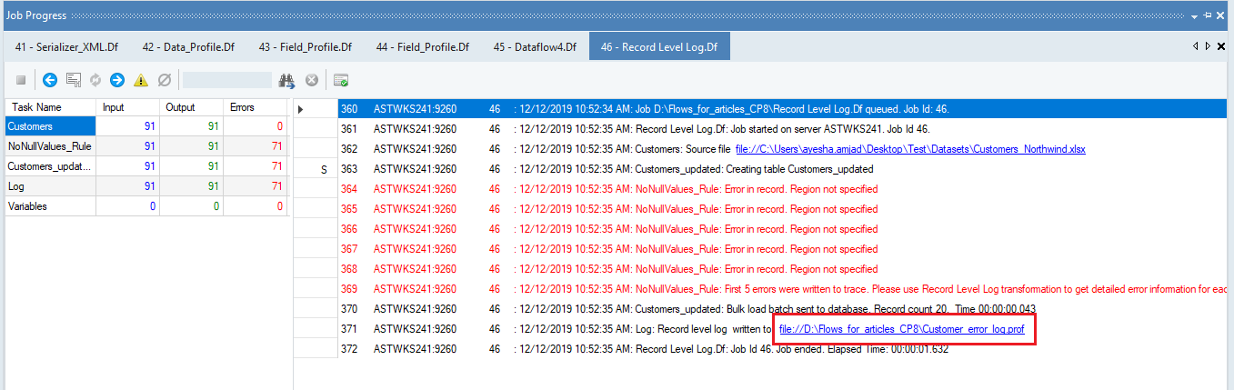Screen dimensions: 1234x390
Task: Click the Input column header
Action: [x=128, y=106]
